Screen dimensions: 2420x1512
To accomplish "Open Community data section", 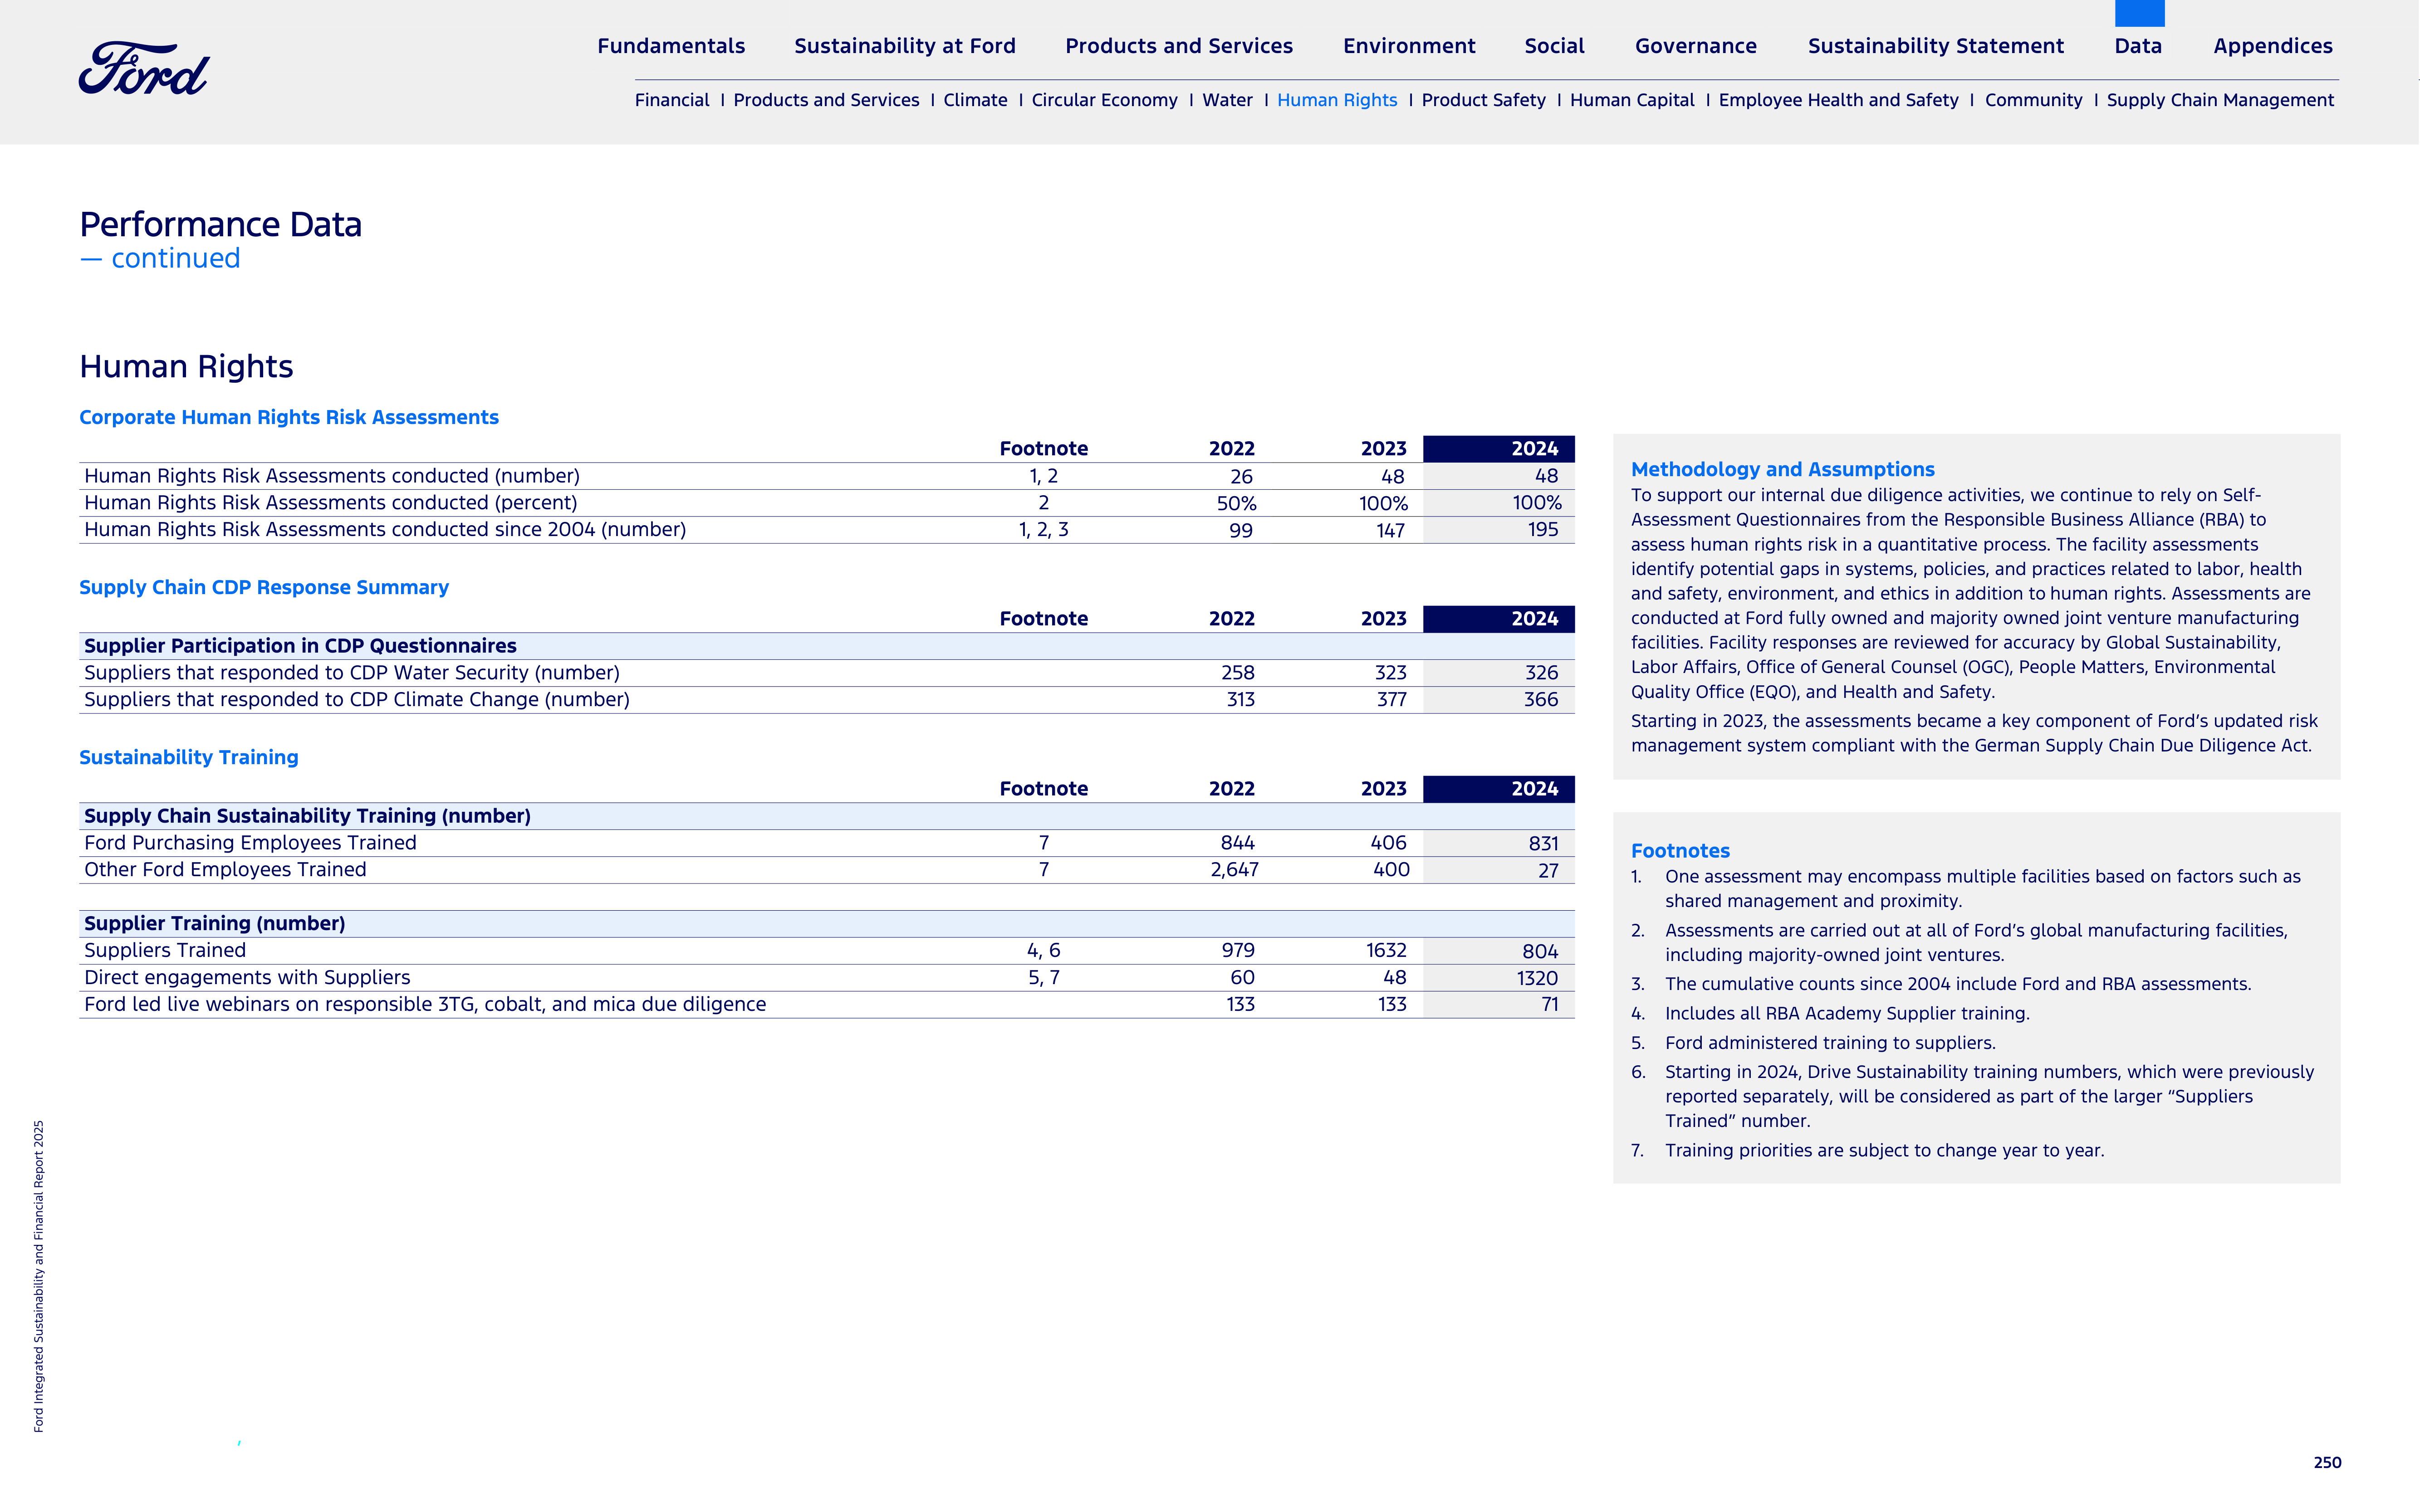I will pos(2033,100).
